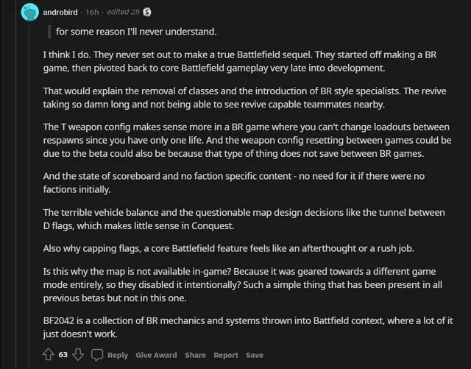Click the paragraph about terrible vehicle balance
The image size is (471, 369).
coord(243,219)
